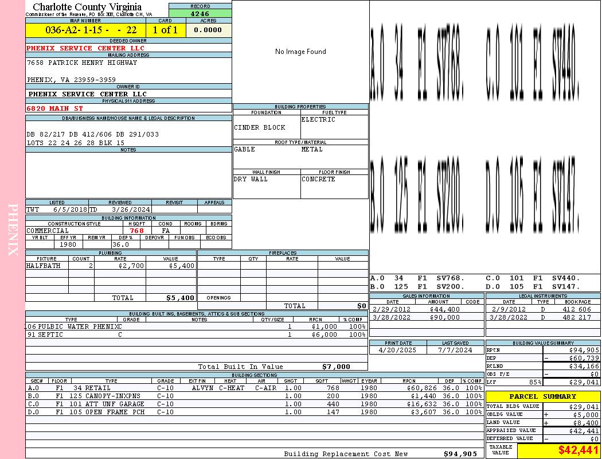Click the PHENIX, VA 23959-3959 line
Screen dimensions: 602x459
[71, 80]
